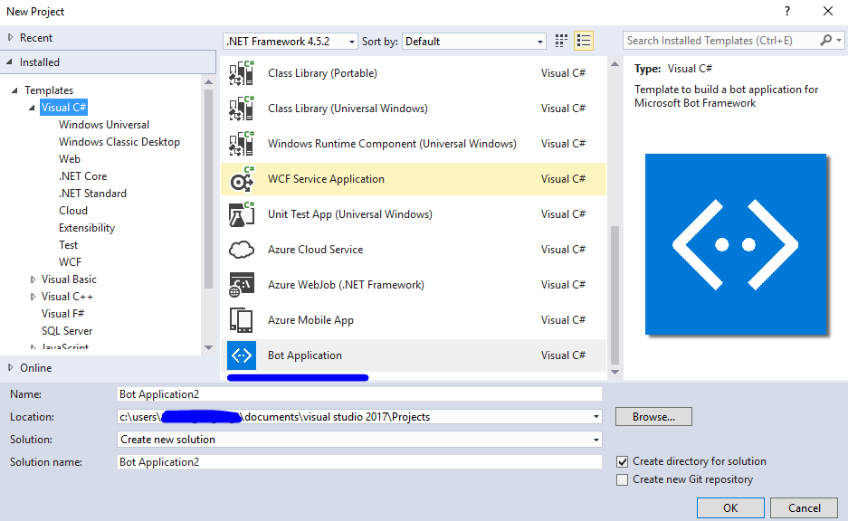Click the large Bot Framework preview image
Screen dimensions: 848x521
tap(736, 244)
